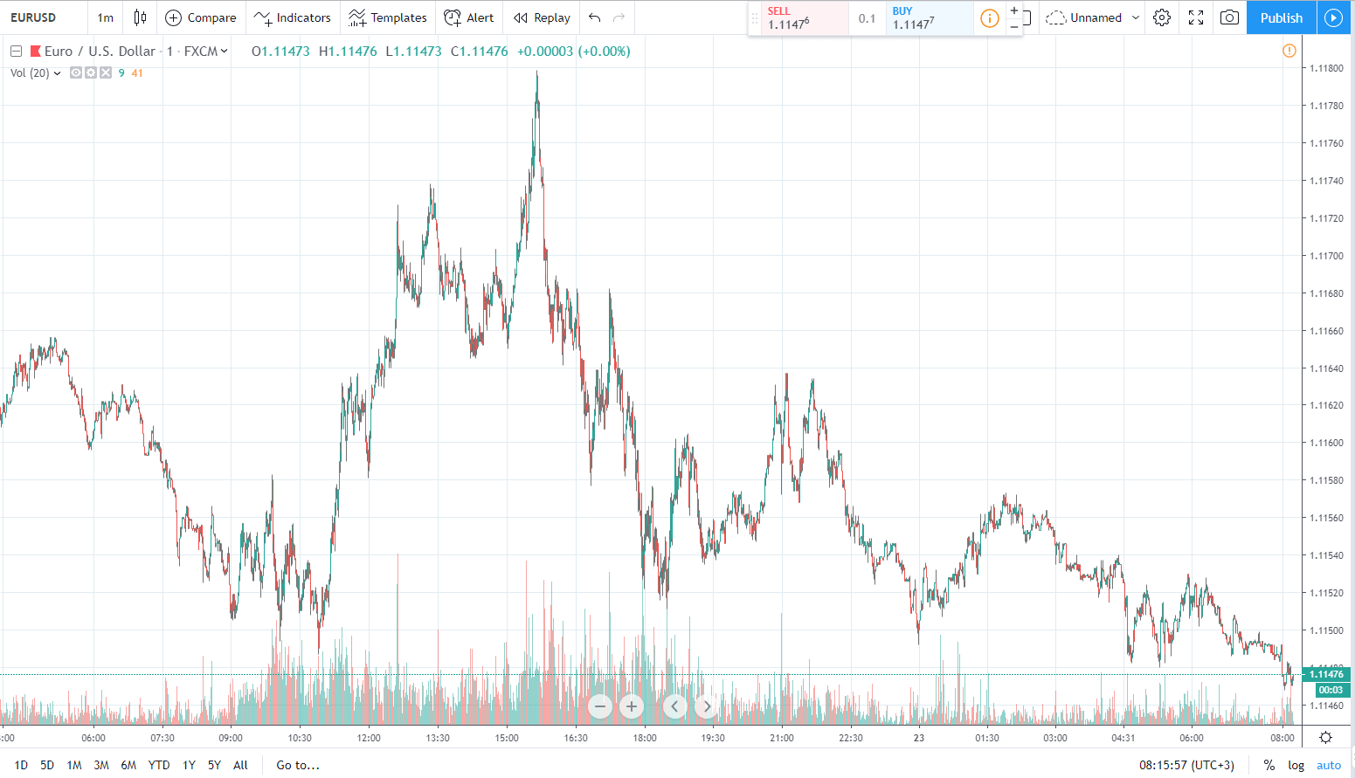The height and width of the screenshot is (778, 1355).
Task: Click the 1.11800 price axis label
Action: pos(1326,68)
